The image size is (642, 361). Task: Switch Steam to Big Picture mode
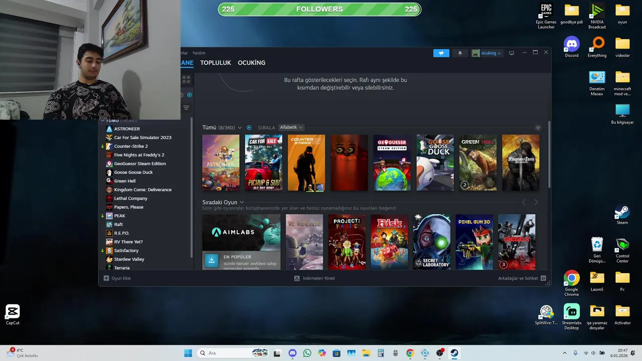click(512, 53)
